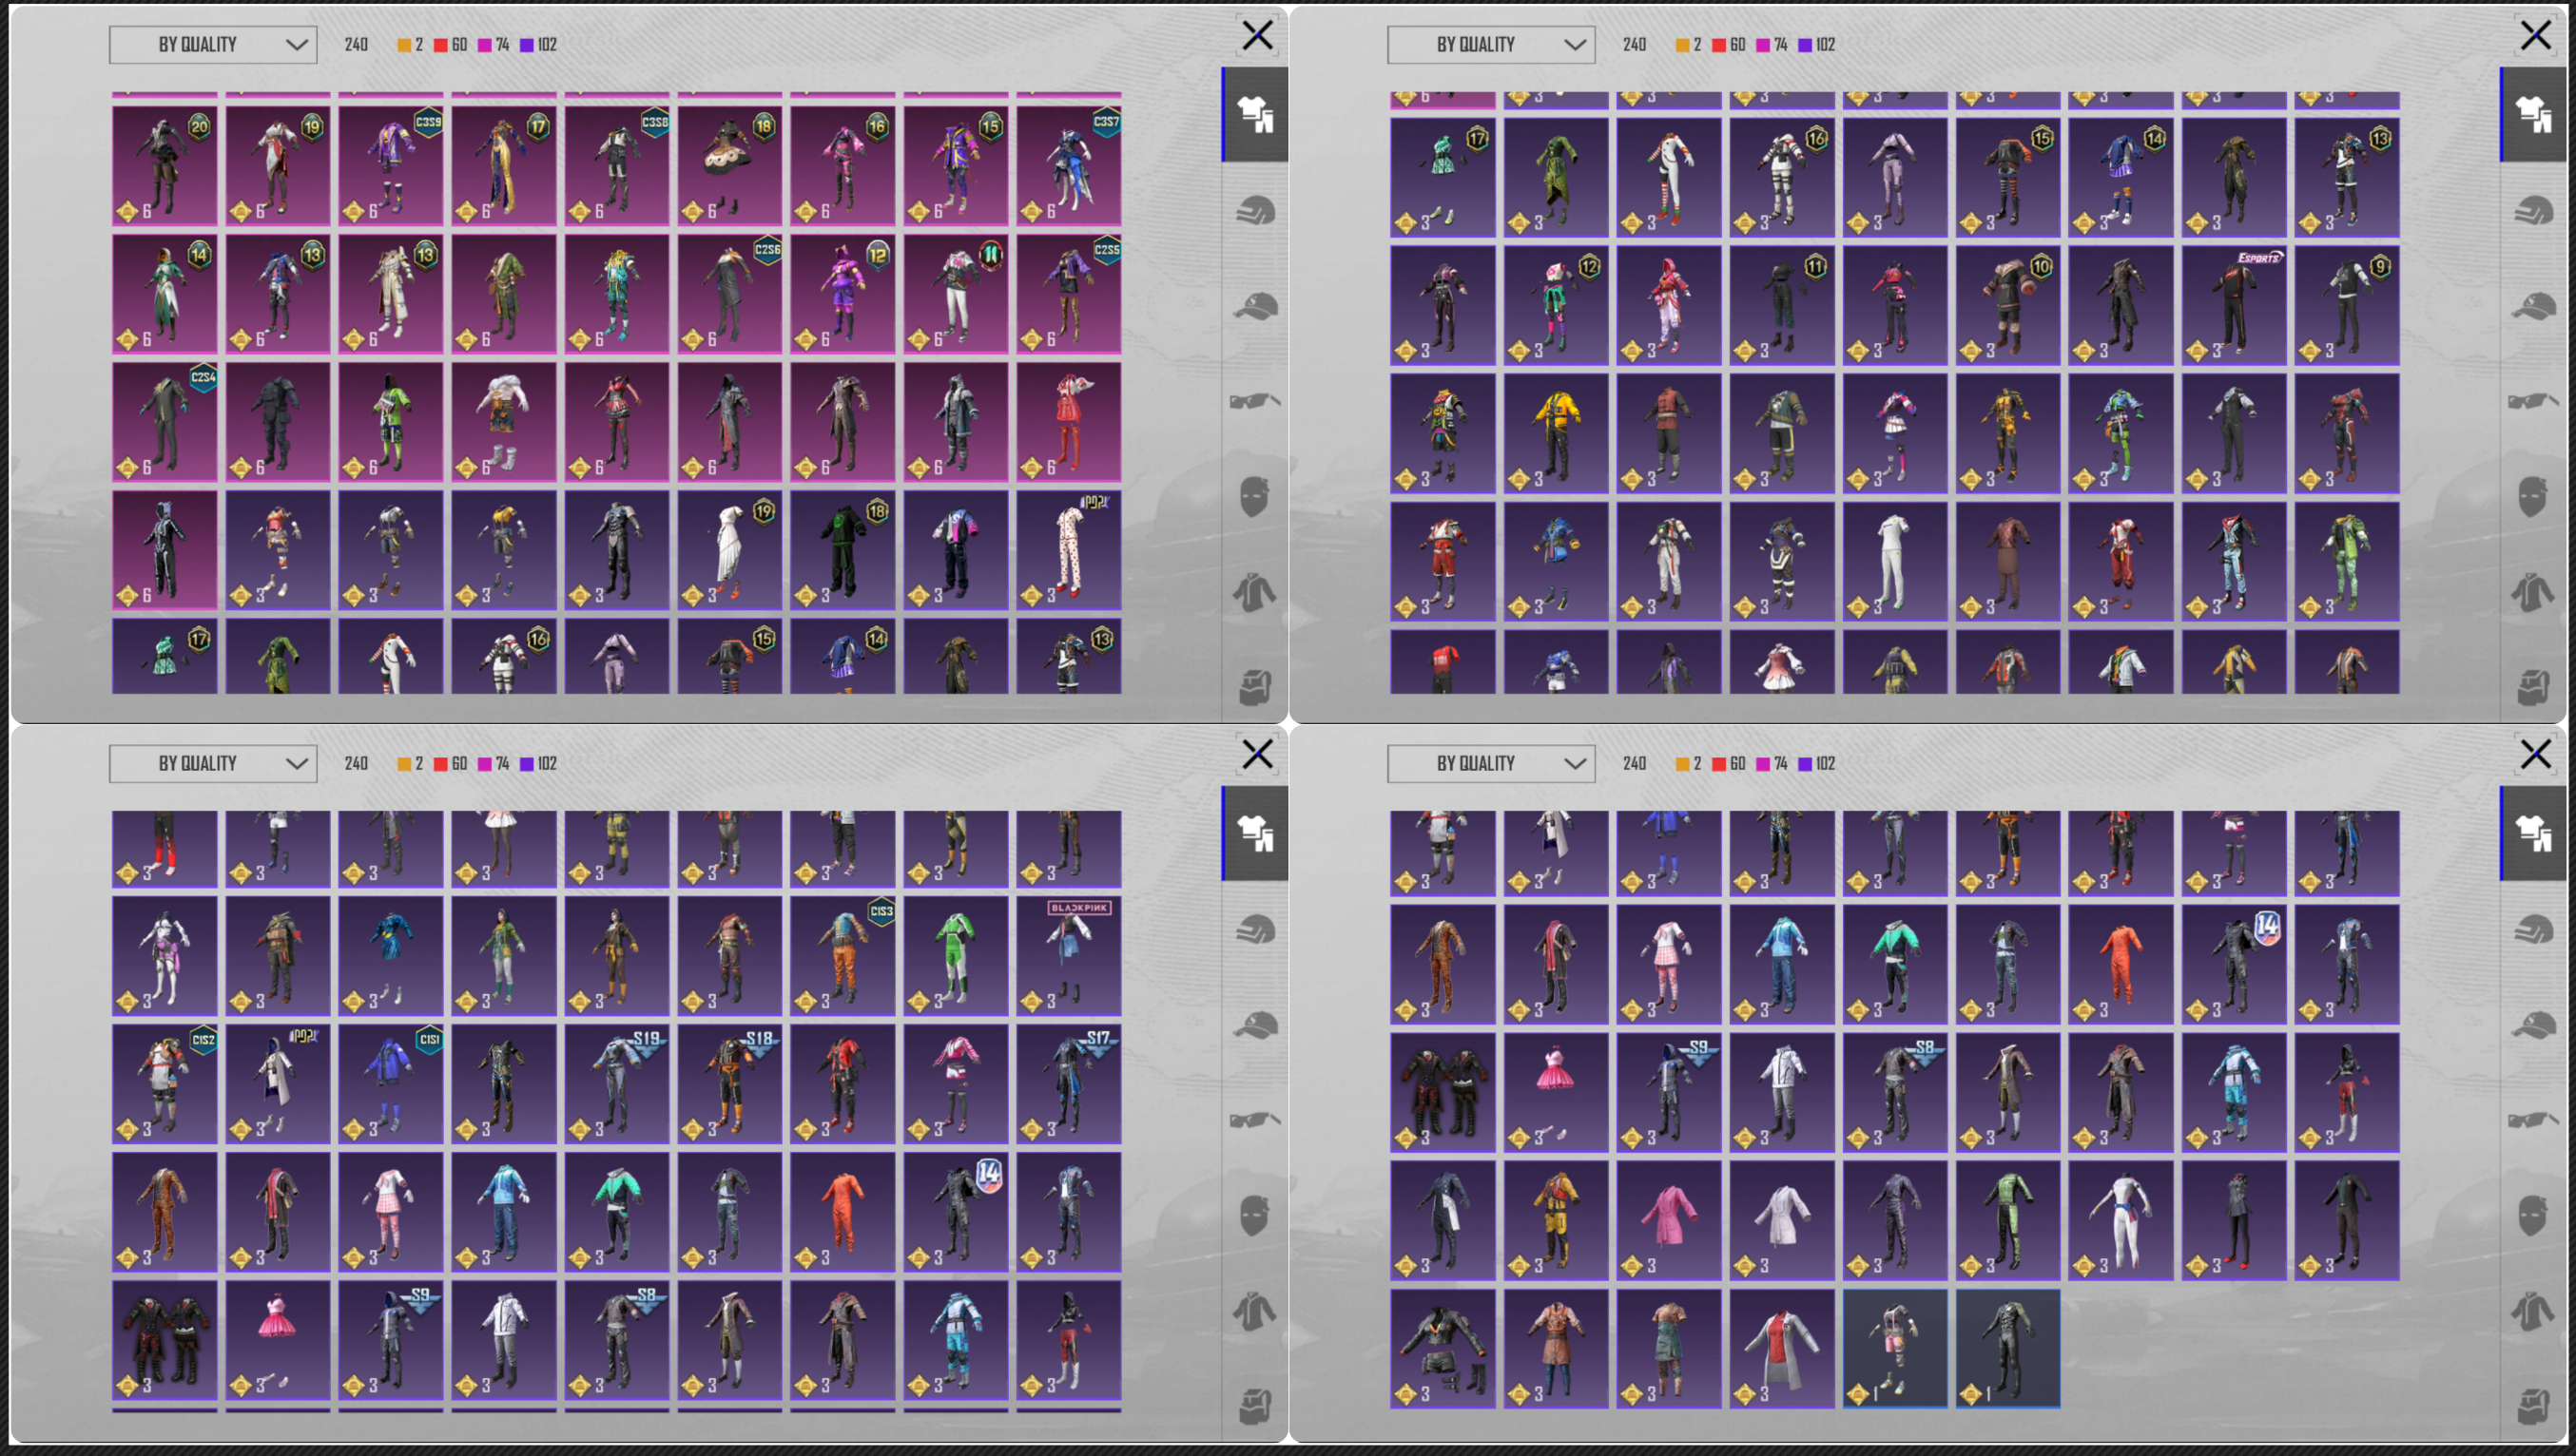Image resolution: width=2576 pixels, height=1456 pixels.
Task: Select the BLACKPINK-branded outfit
Action: [x=1069, y=957]
